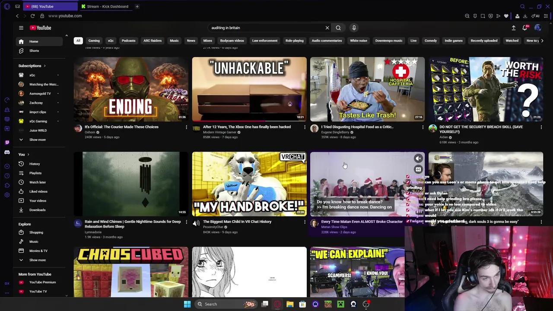Screen dimensions: 553x311
Task: Open the Create upload icon
Action: [514, 28]
